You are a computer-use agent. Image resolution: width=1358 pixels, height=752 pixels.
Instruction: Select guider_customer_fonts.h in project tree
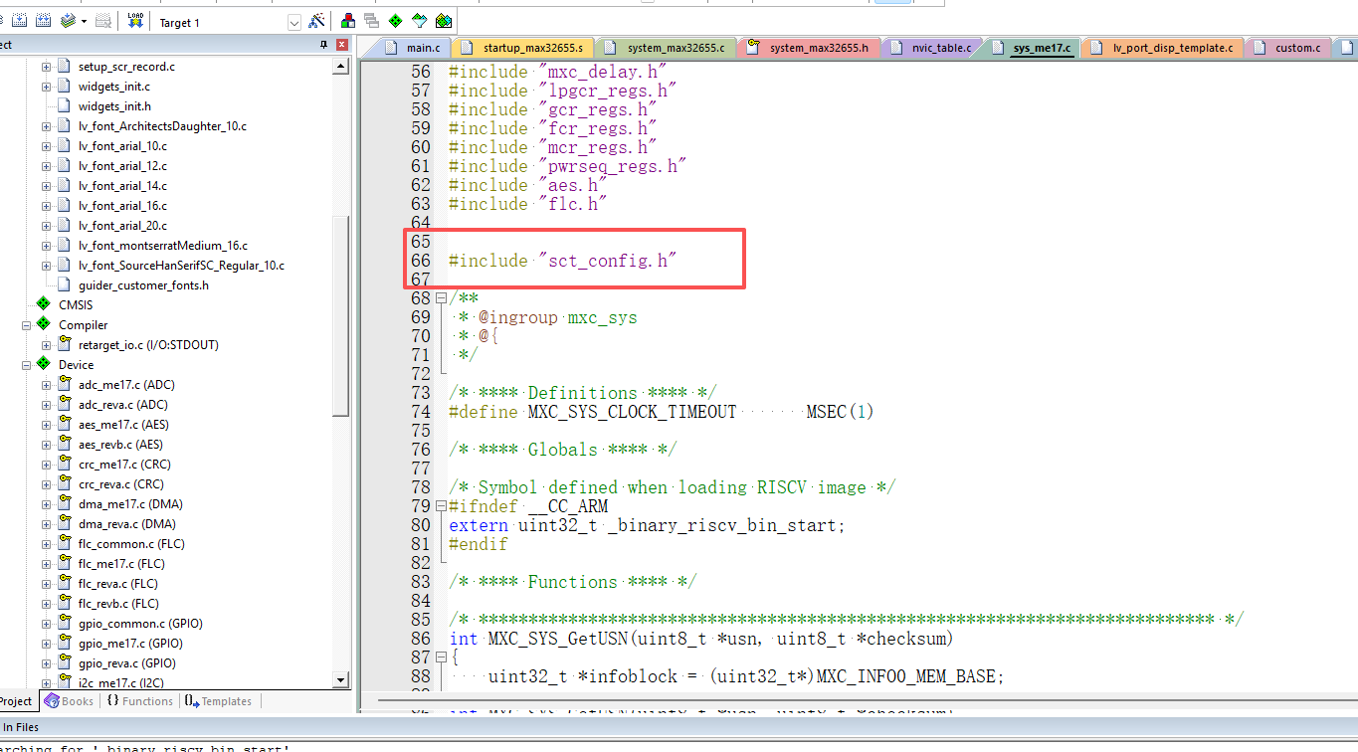coord(143,285)
